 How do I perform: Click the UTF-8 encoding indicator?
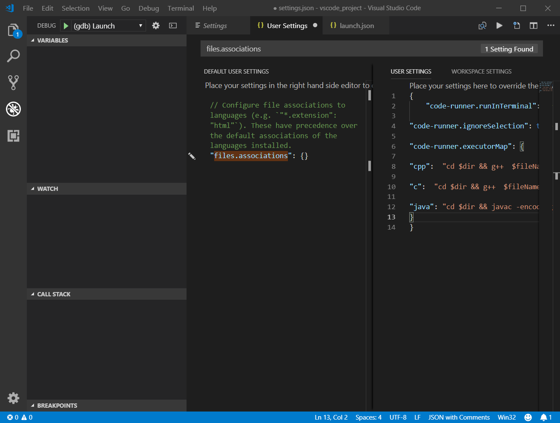(x=398, y=417)
